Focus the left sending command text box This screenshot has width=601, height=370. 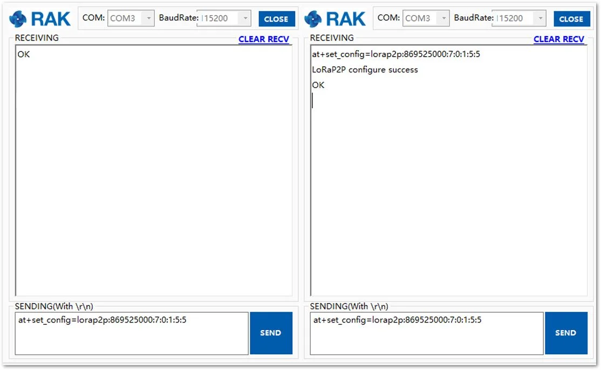coord(132,333)
